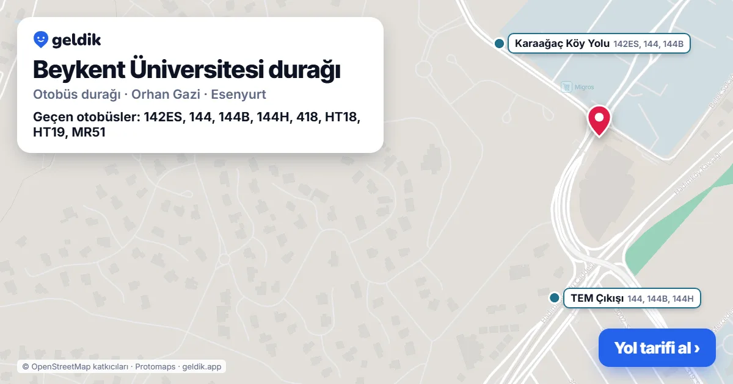The image size is (733, 384).
Task: Click the TEM Çıkışı stop dot
Action: [555, 298]
